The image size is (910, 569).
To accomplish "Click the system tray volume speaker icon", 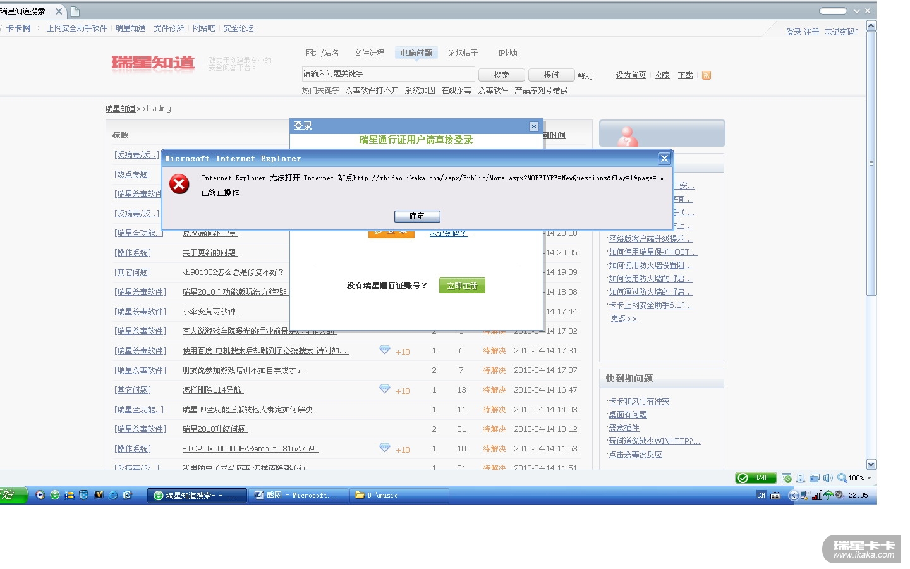I will pos(839,495).
